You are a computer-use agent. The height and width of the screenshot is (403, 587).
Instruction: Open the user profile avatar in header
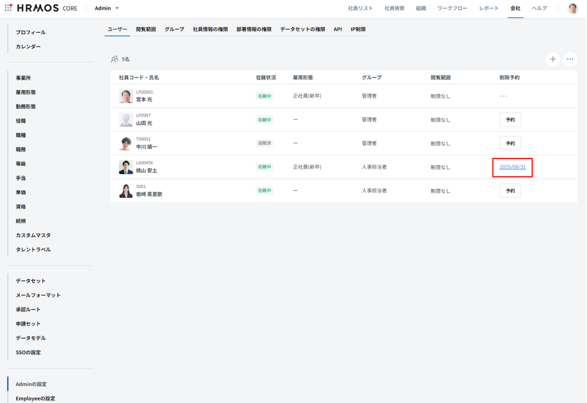pos(573,8)
